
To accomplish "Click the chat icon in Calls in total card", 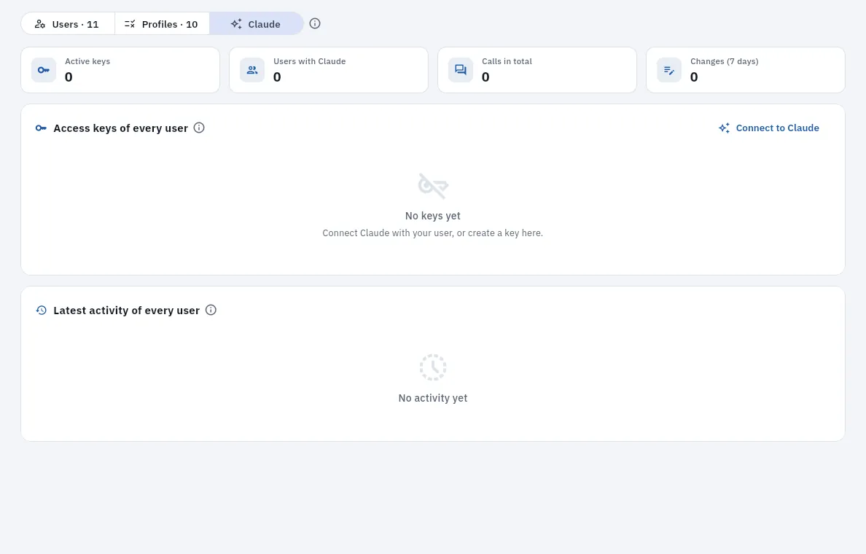I will [461, 70].
